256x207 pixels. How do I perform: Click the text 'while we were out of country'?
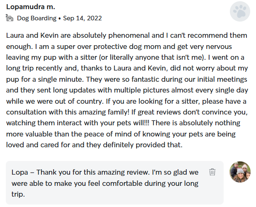tap(55, 101)
